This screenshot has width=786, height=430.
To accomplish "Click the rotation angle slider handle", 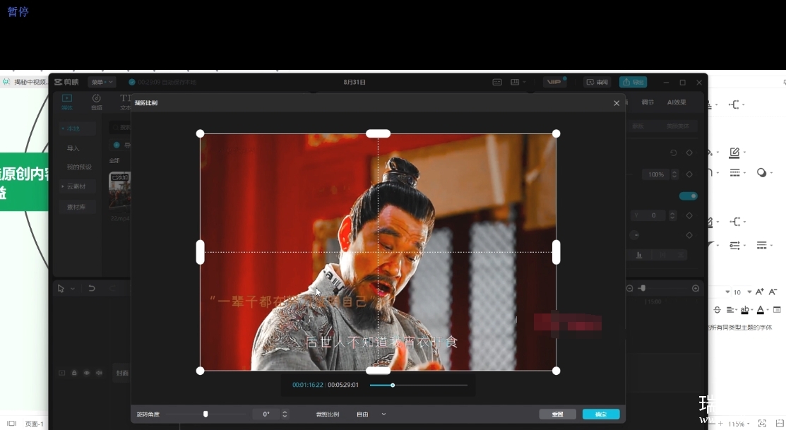I will [x=206, y=414].
